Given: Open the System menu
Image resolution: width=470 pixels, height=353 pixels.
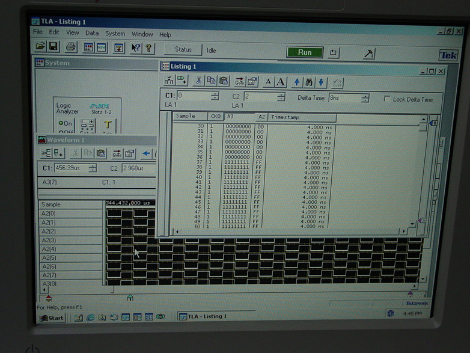Looking at the screenshot, I should [115, 34].
